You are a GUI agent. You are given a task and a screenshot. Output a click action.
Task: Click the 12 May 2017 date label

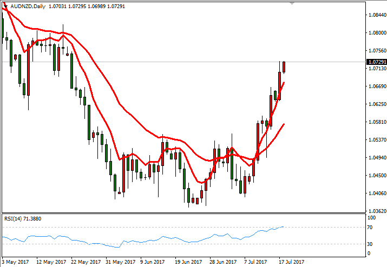coord(51,262)
